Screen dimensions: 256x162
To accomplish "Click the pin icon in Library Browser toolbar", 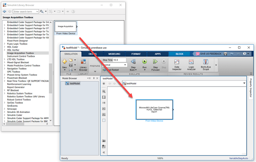I will (68, 12).
